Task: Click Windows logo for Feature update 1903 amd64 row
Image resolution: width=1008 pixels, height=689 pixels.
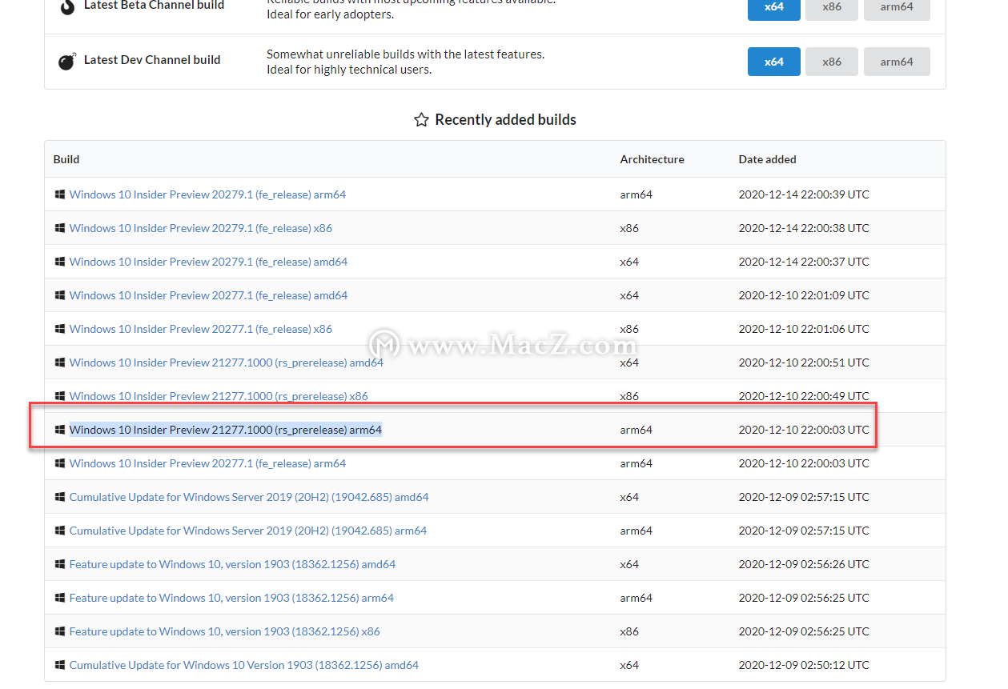Action: tap(59, 564)
